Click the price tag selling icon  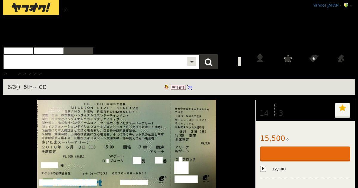tap(314, 58)
